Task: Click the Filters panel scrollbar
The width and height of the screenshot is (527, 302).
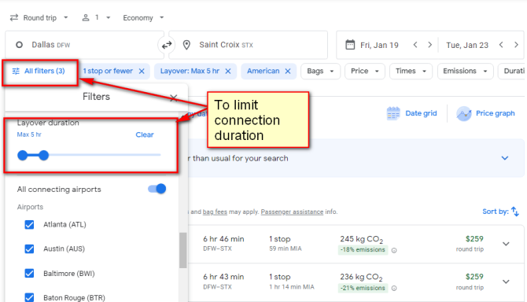Action: pos(182,250)
